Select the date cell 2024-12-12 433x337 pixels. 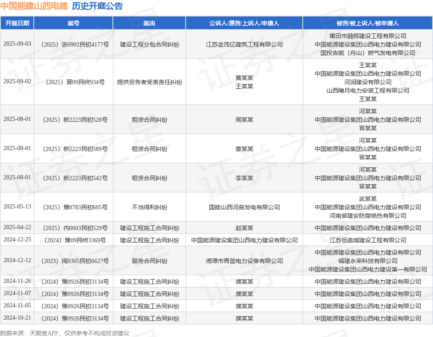coord(17,260)
